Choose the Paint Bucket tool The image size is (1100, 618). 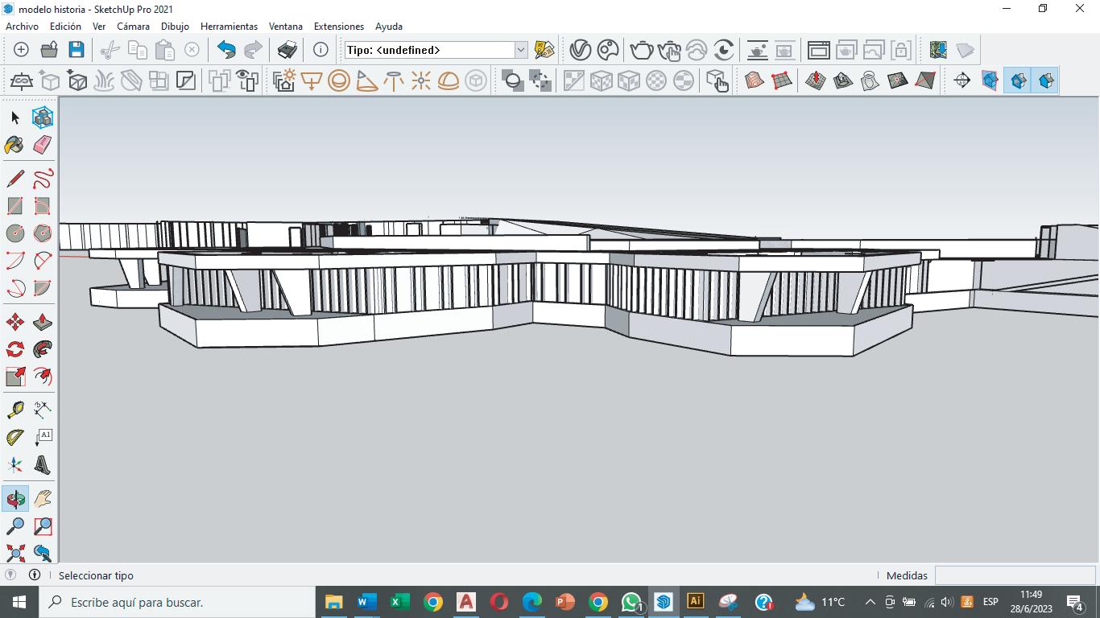14,145
